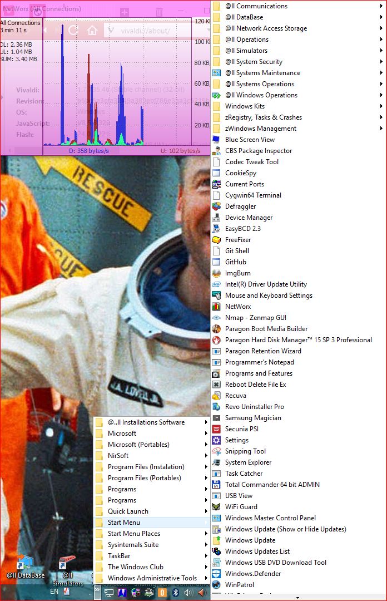
Task: Open Programs and Features entry
Action: [258, 373]
